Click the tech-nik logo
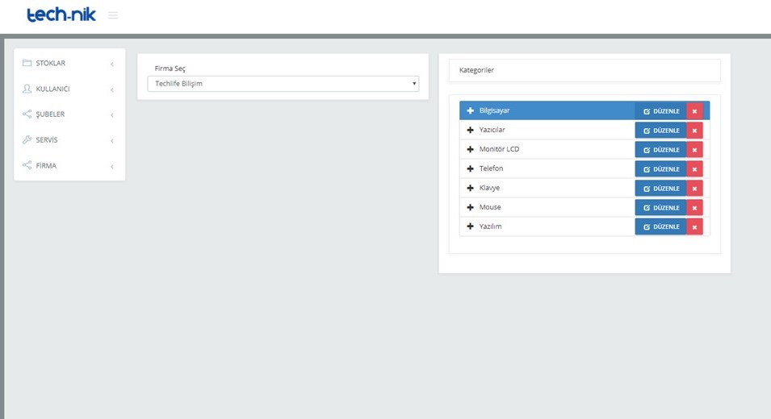 [x=61, y=15]
